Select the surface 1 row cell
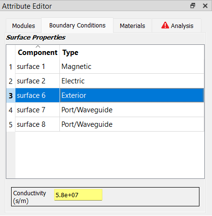 pos(38,67)
